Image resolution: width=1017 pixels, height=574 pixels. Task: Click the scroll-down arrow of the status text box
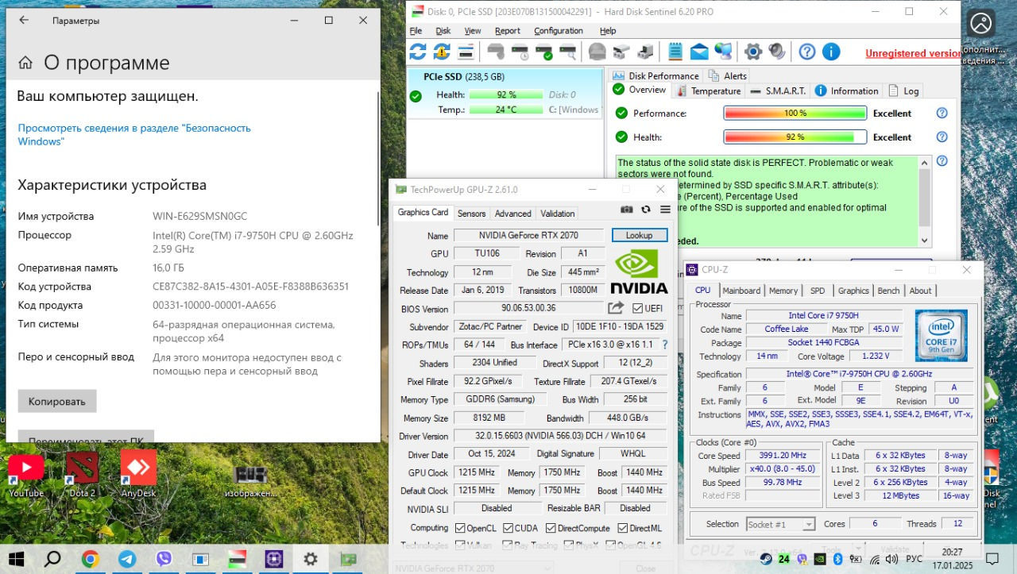pos(924,240)
